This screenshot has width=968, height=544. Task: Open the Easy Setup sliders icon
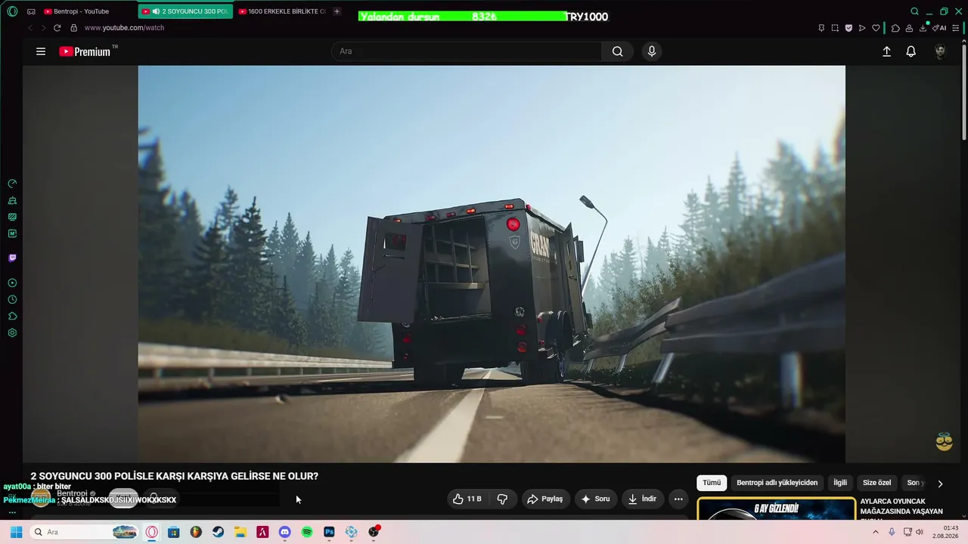point(957,28)
